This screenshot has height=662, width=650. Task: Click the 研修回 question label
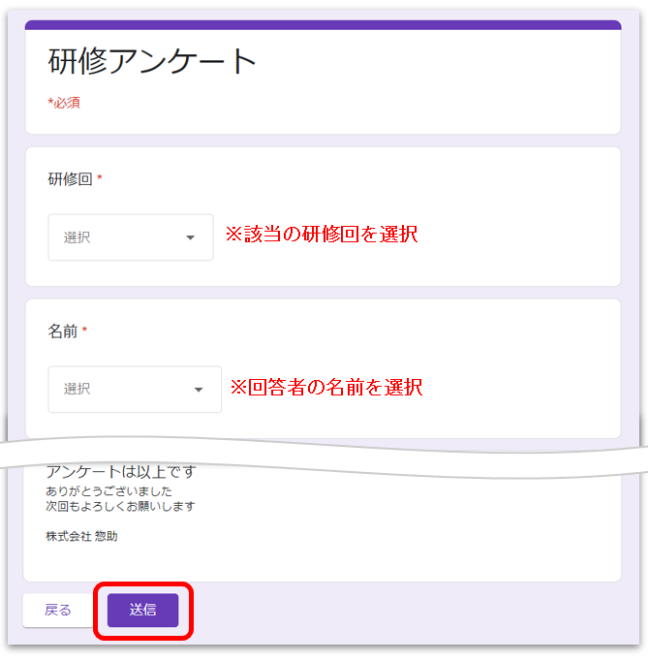point(70,179)
